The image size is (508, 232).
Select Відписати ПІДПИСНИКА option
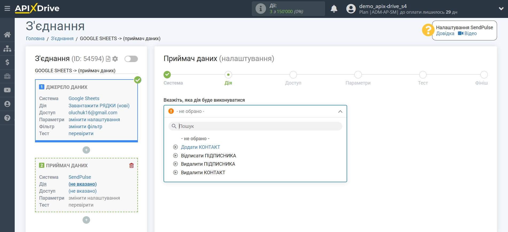208,156
